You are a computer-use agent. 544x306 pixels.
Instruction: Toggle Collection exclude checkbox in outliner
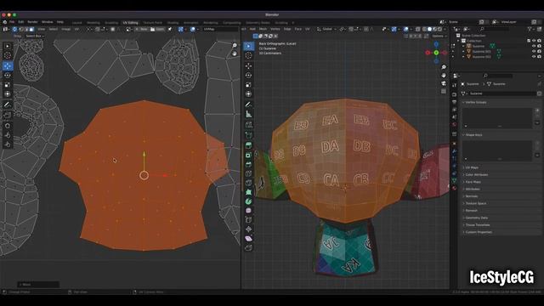pos(529,41)
